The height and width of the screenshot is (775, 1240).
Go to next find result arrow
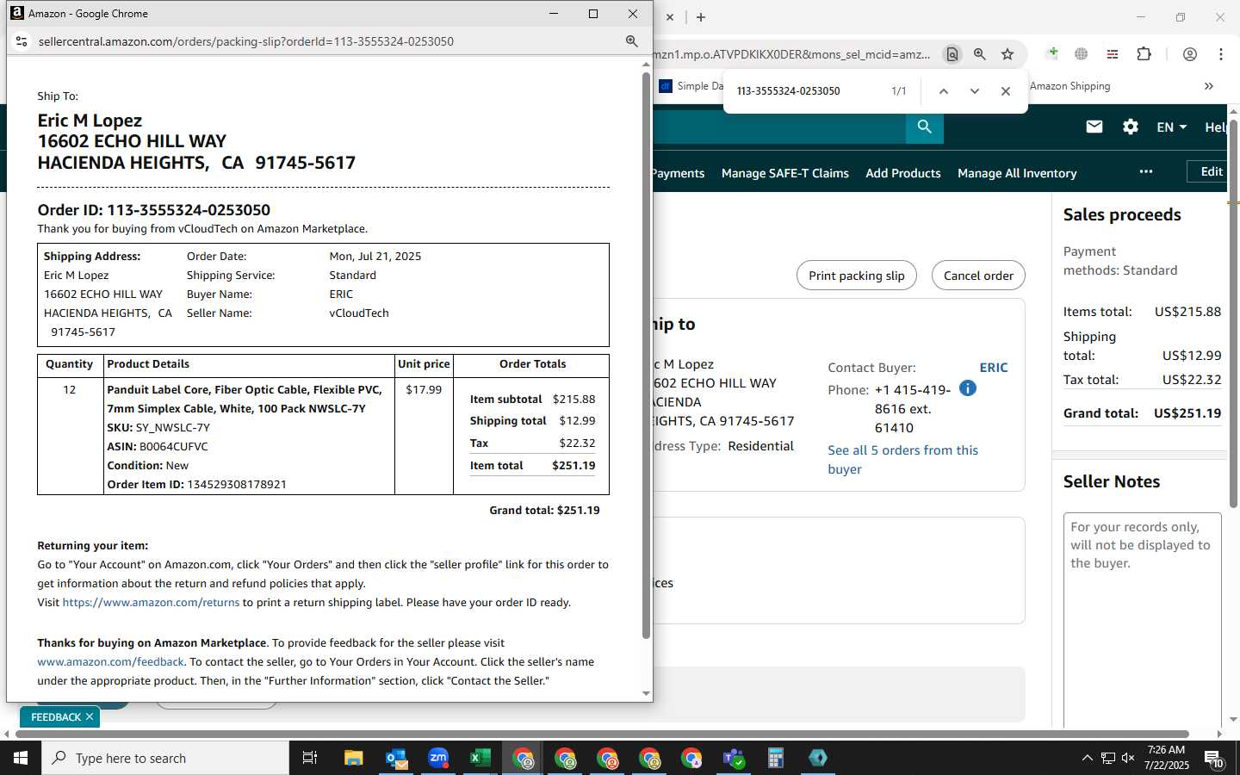click(975, 91)
